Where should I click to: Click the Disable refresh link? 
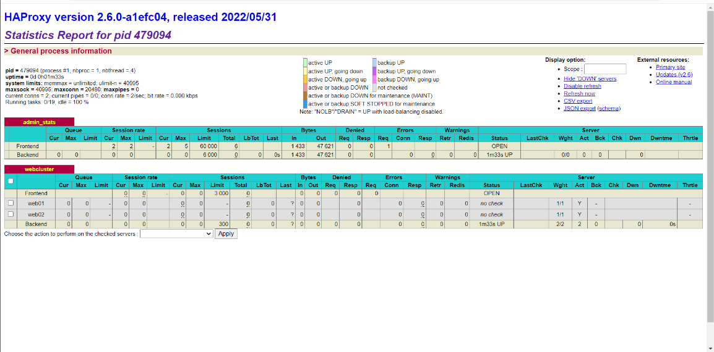pyautogui.click(x=582, y=86)
